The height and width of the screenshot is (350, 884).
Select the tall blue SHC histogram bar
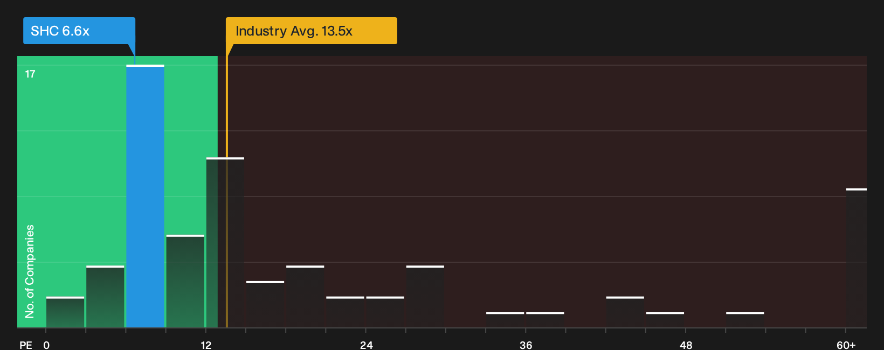click(x=145, y=196)
